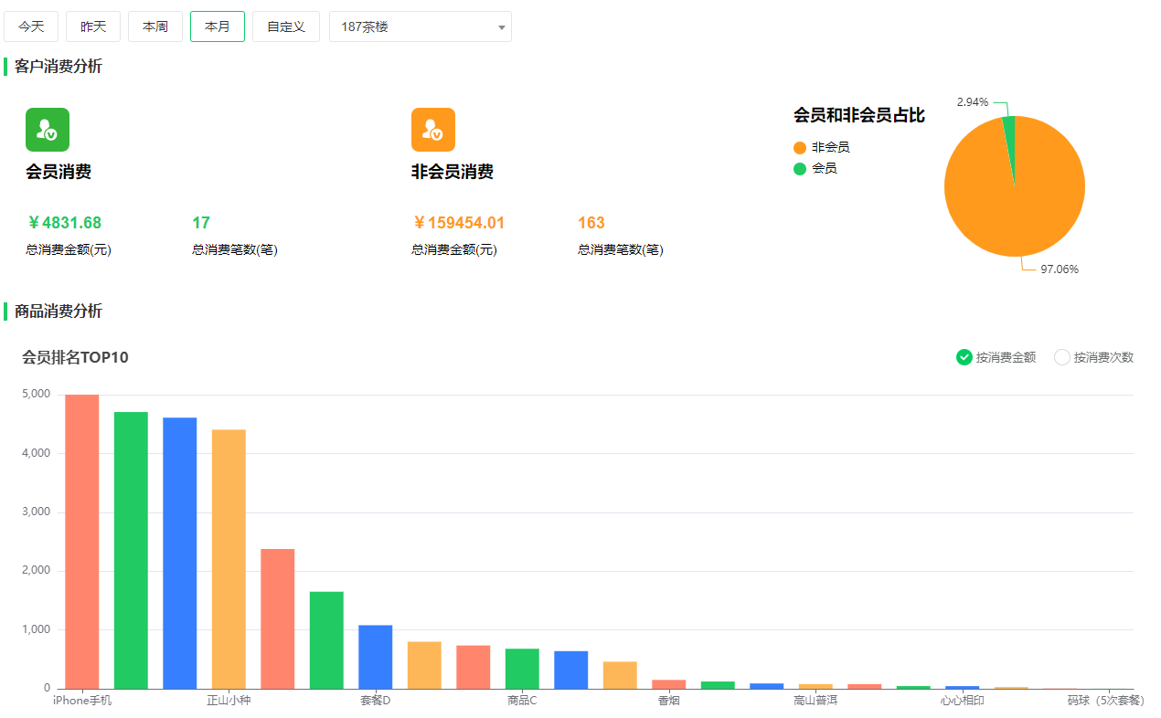Select the 本周 time filter
Viewport: 1161px width, 718px height.
155,26
